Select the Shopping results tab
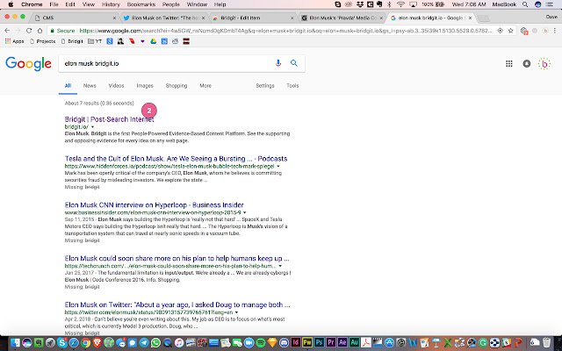Image resolution: width=562 pixels, height=351 pixels. pyautogui.click(x=177, y=86)
